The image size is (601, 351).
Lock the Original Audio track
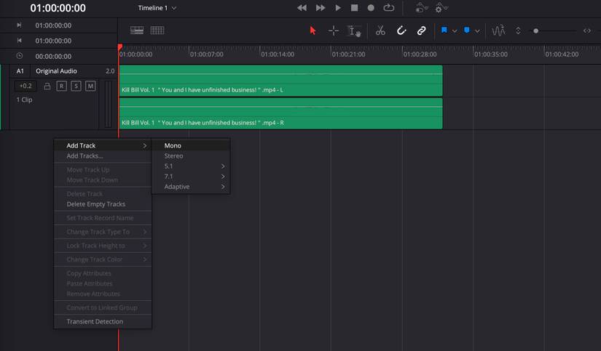point(47,86)
